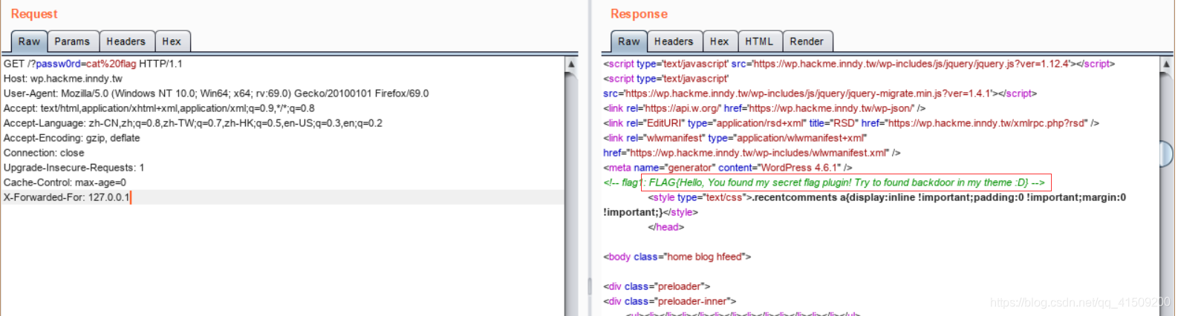Click the meta generator WordPress 4.6.1 line
Screen dimensions: 1178x316
pyautogui.click(x=728, y=168)
